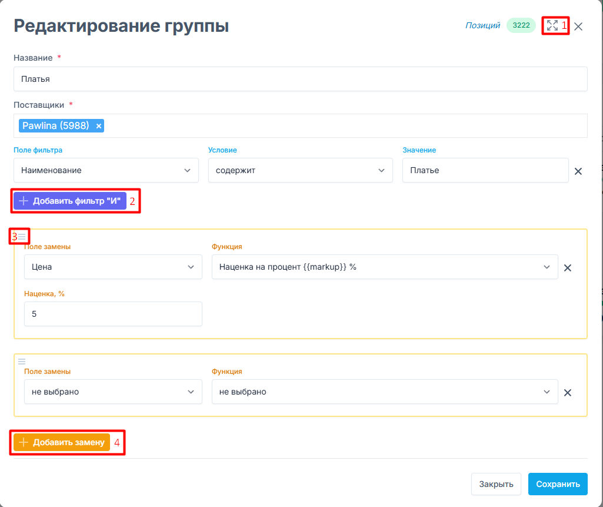
Task: Open second block's Поле замены dropdown
Action: [x=113, y=392]
